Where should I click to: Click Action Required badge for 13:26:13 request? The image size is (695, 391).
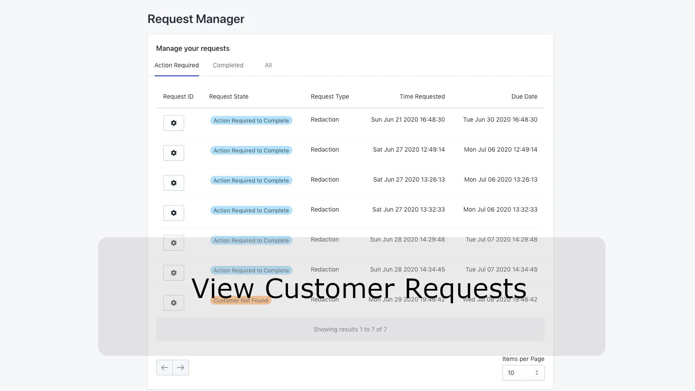(x=251, y=180)
